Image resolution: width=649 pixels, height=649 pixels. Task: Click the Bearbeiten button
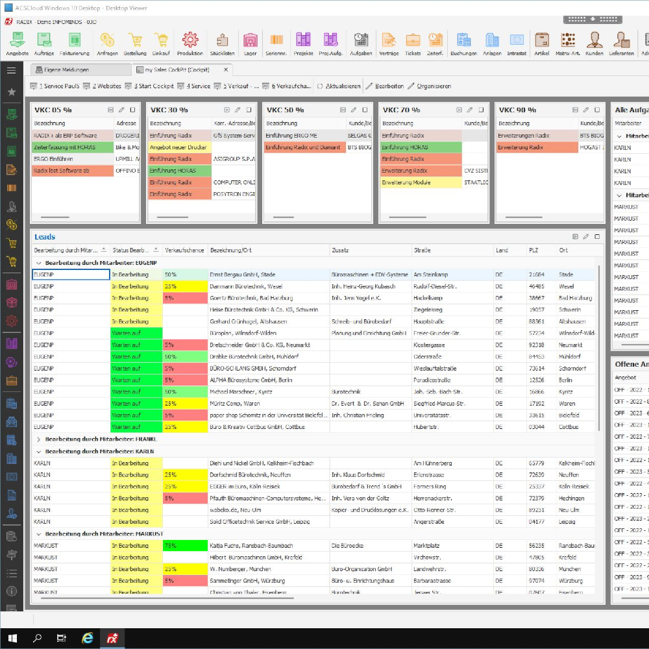coord(384,86)
